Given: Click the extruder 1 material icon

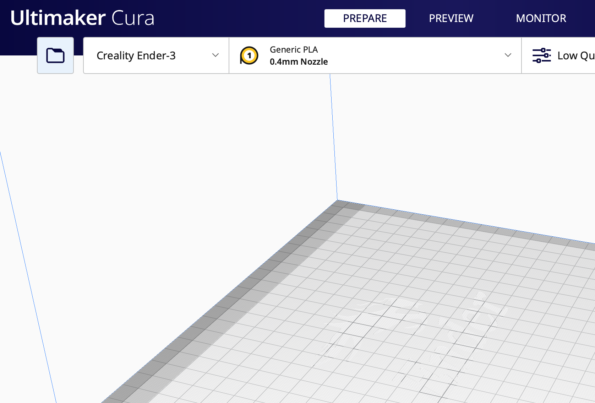Looking at the screenshot, I should (x=249, y=55).
